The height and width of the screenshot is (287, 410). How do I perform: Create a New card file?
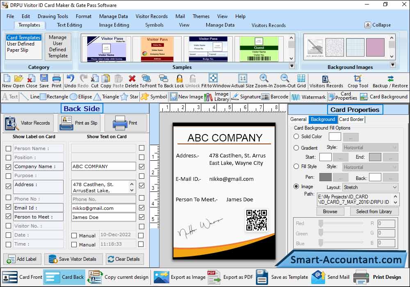tap(7, 81)
